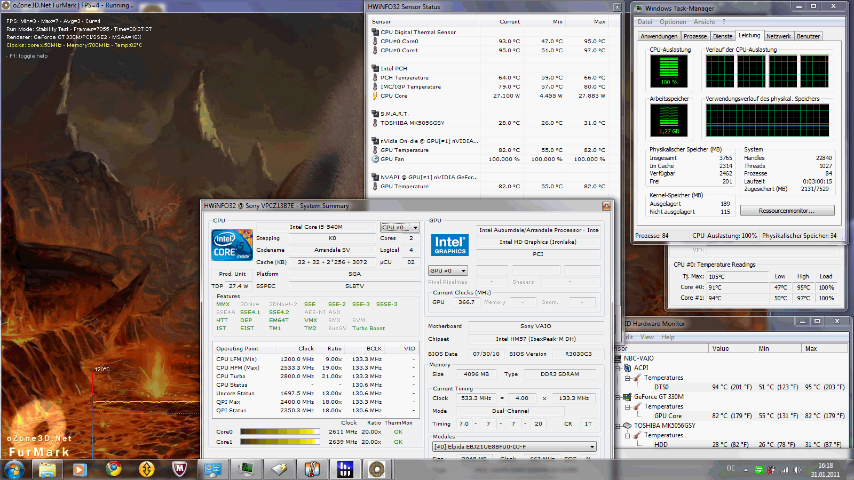Click the Core0 clock usage bar
This screenshot has height=480, width=854.
[x=280, y=432]
